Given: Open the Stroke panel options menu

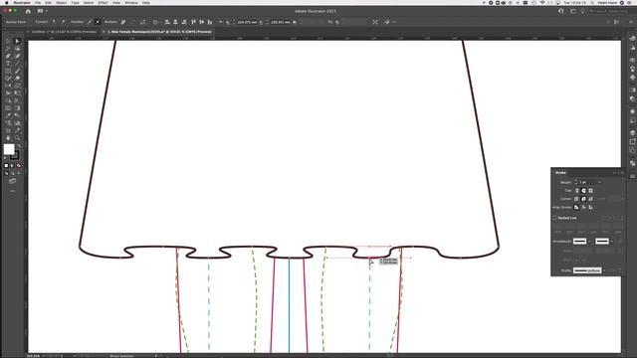Looking at the screenshot, I should (622, 173).
